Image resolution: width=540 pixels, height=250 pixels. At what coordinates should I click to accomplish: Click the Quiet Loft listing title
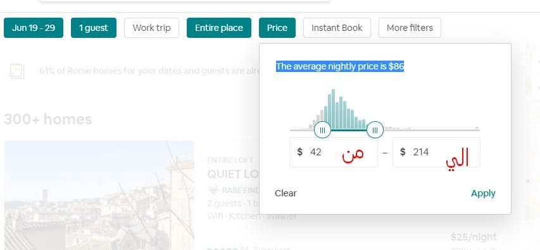pyautogui.click(x=233, y=174)
